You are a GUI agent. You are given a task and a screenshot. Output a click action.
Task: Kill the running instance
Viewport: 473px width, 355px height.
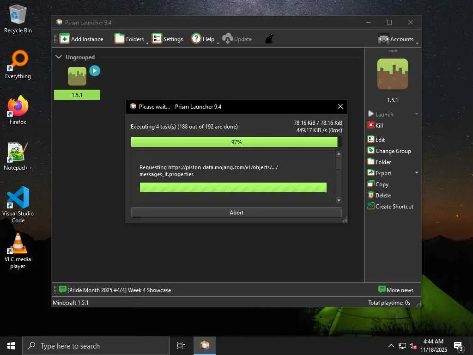click(x=375, y=125)
